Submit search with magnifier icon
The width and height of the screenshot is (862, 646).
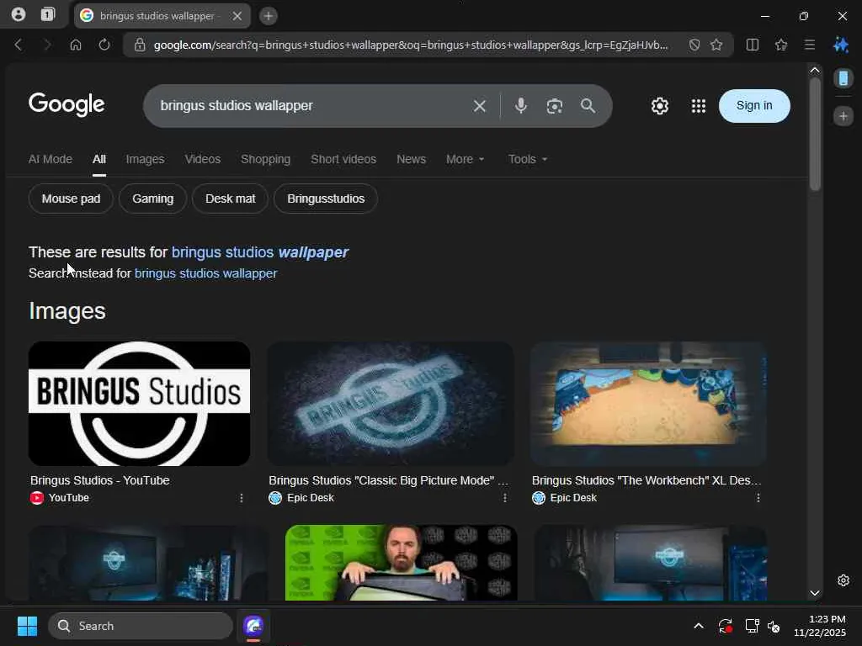tap(588, 105)
